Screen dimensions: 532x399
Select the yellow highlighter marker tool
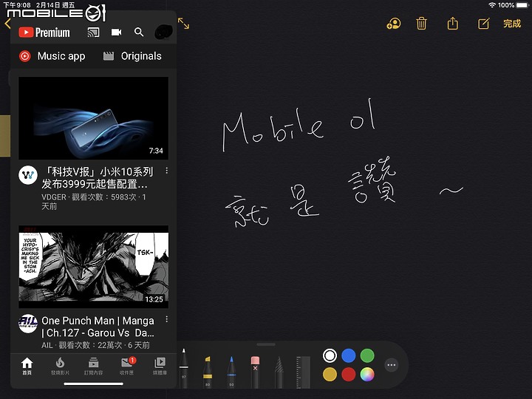point(208,371)
